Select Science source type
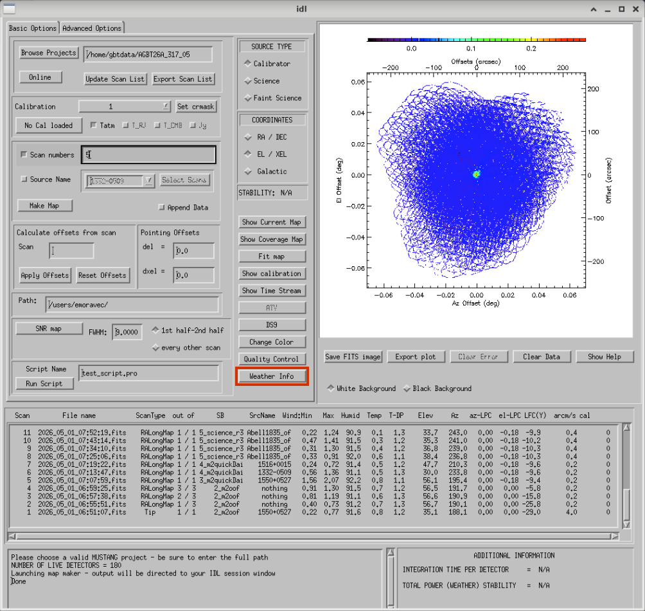 click(x=247, y=80)
